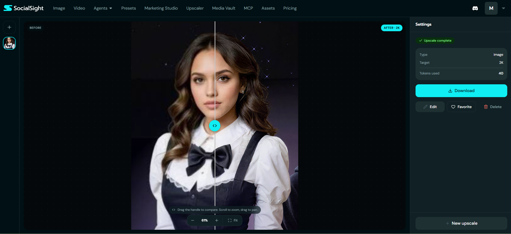Screen dimensions: 511x234
Task: Open the Assets page
Action: [268, 8]
